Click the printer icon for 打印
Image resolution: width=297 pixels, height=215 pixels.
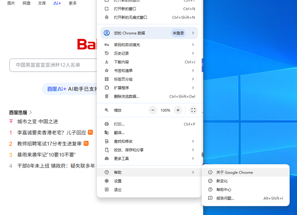(107, 124)
